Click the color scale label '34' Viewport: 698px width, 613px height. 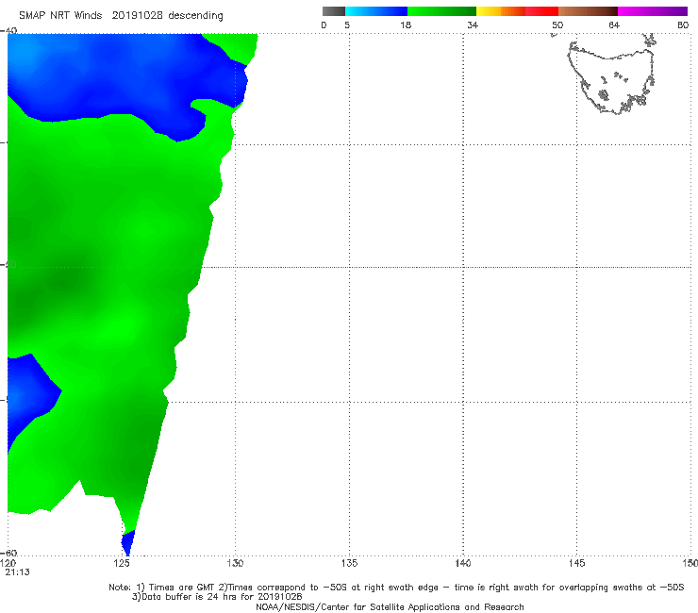473,25
